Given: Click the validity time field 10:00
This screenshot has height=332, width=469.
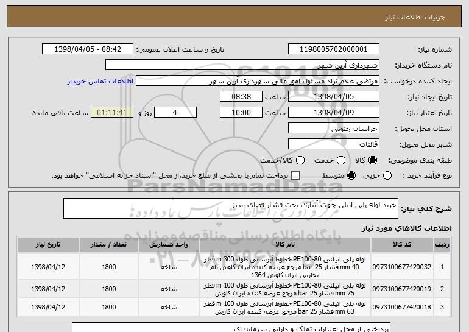Looking at the screenshot, I should 241,113.
